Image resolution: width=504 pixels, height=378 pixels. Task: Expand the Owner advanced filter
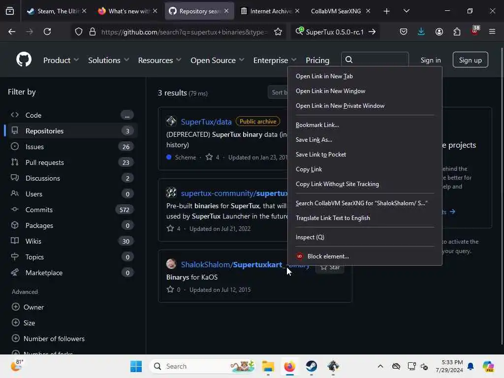(28, 307)
